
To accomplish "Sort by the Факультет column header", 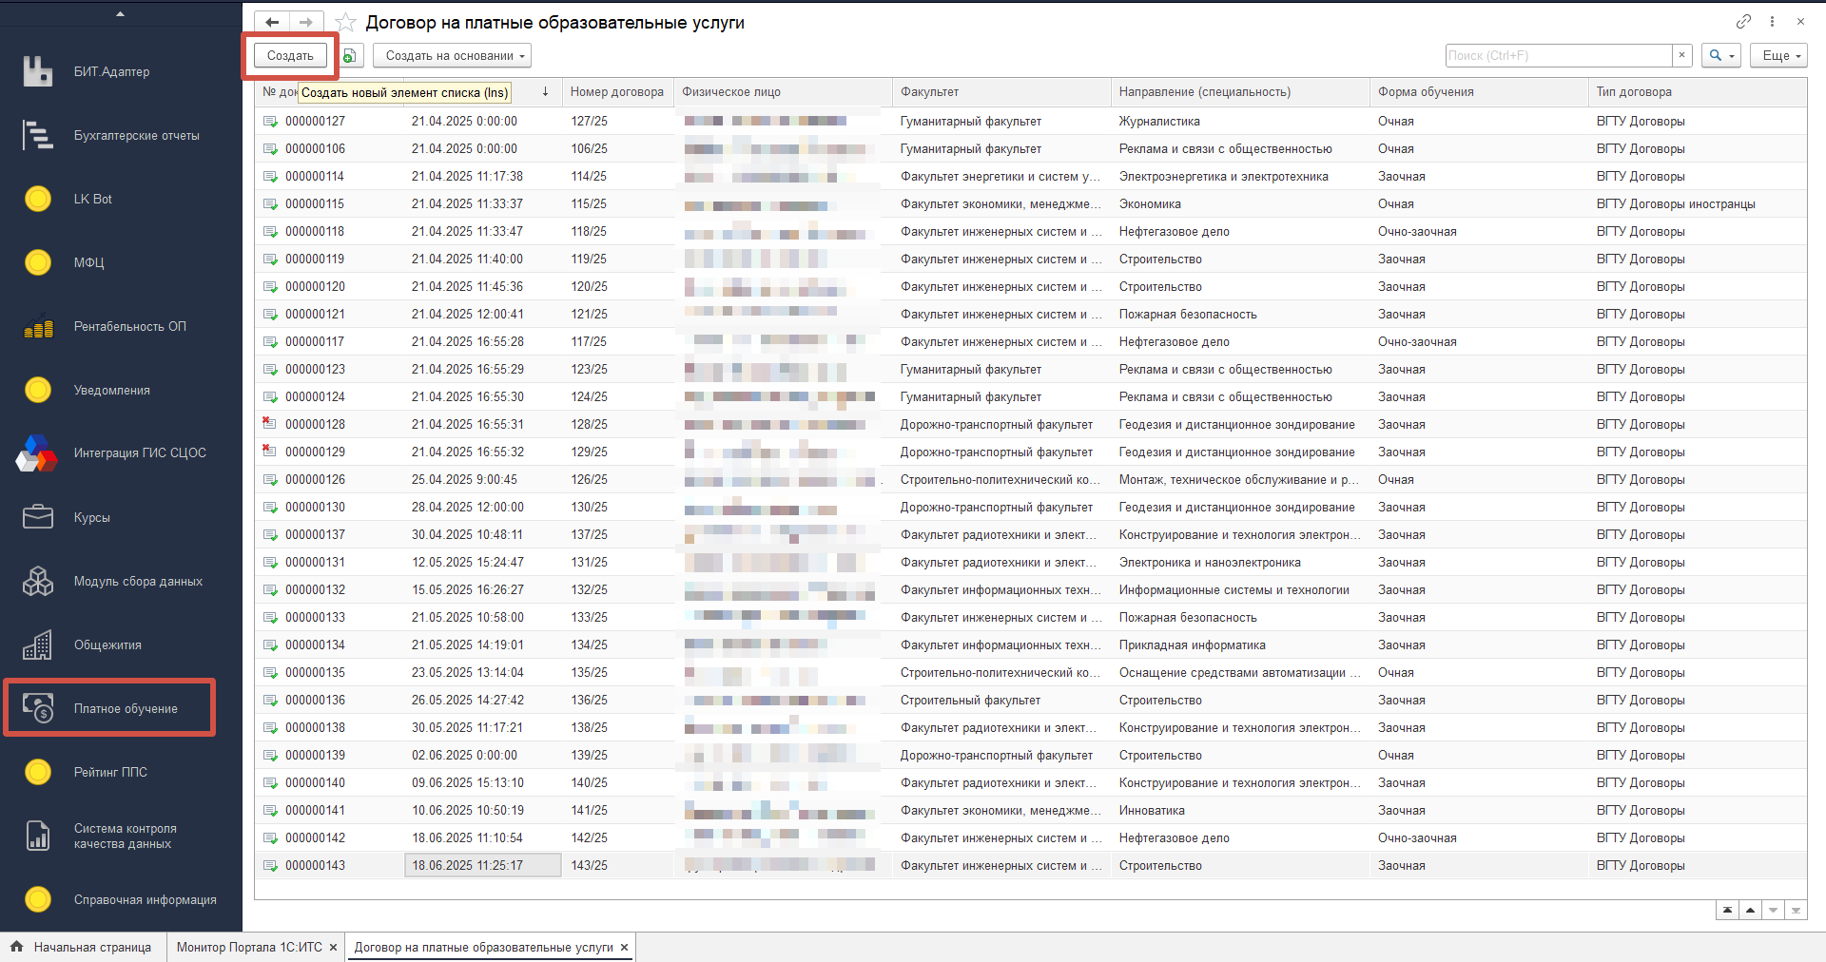I will click(1000, 92).
